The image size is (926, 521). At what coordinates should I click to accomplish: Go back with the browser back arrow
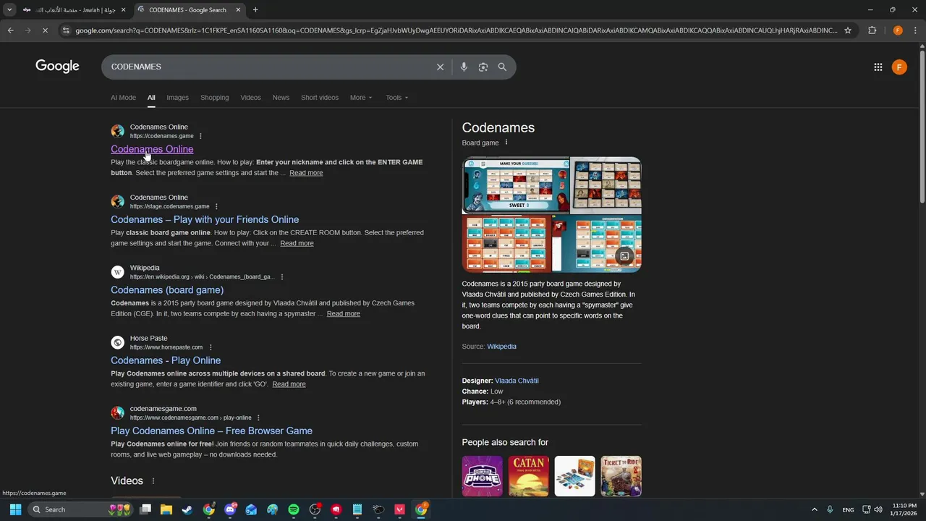(x=10, y=30)
